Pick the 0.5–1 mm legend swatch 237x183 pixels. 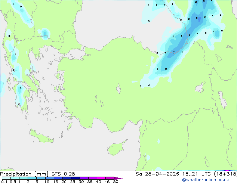tap(15, 178)
